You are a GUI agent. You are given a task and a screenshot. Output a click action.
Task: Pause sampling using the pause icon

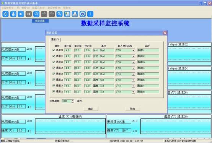click(29, 14)
